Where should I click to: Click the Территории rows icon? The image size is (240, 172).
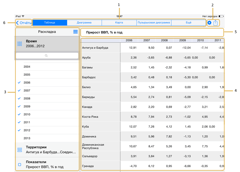tap(20, 150)
